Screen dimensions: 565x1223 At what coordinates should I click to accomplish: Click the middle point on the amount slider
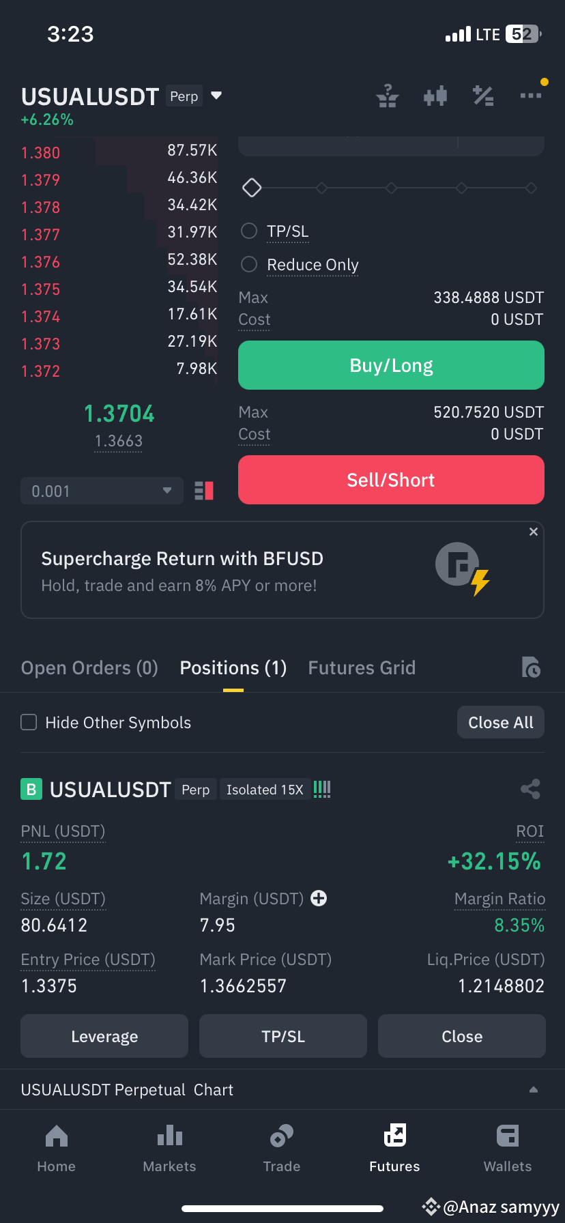coord(391,188)
